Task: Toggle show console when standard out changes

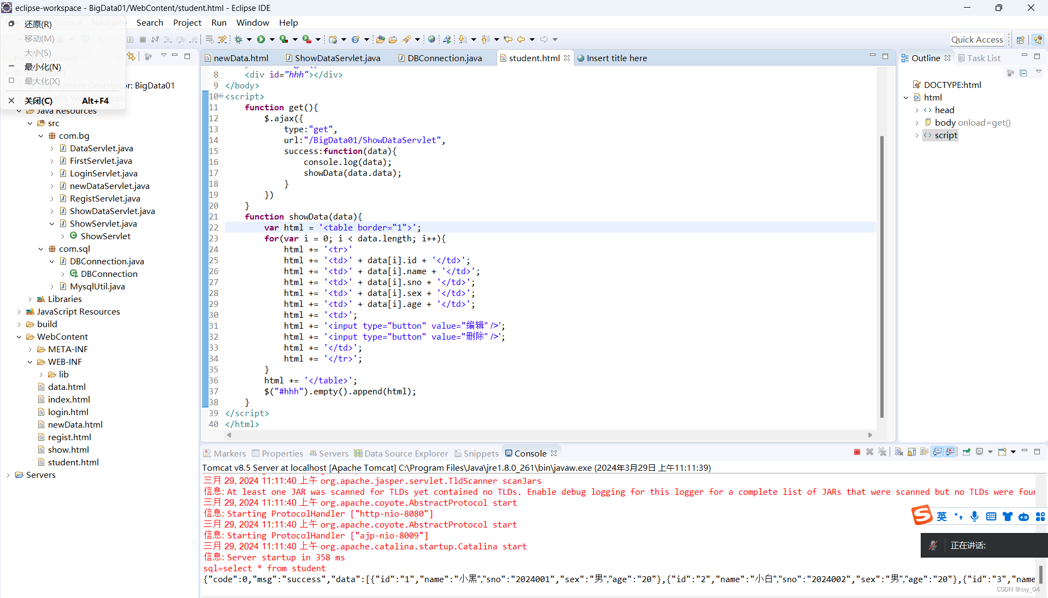Action: [x=937, y=452]
